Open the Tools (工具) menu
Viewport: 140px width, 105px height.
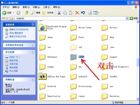[46, 7]
